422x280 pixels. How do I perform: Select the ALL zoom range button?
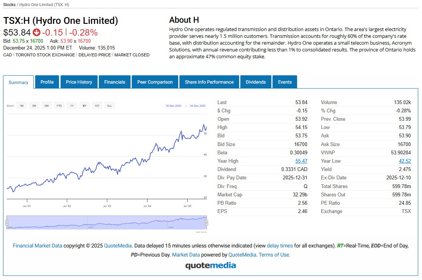coord(109,106)
